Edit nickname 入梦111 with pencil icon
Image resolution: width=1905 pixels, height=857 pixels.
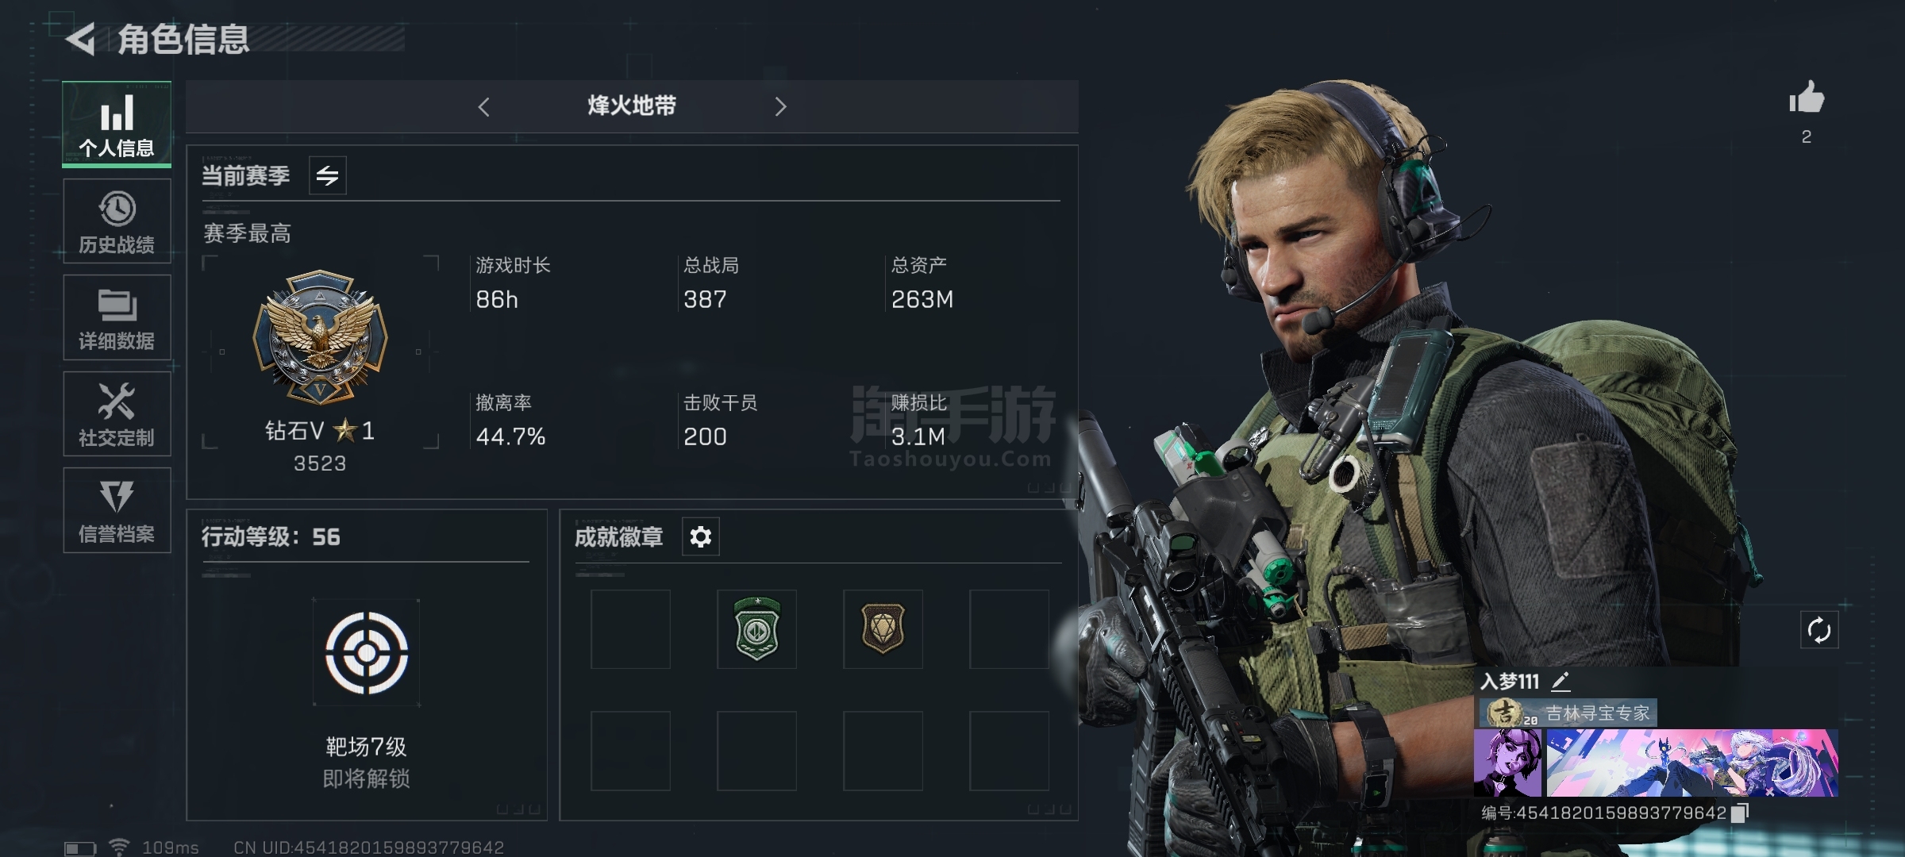[x=1561, y=681]
